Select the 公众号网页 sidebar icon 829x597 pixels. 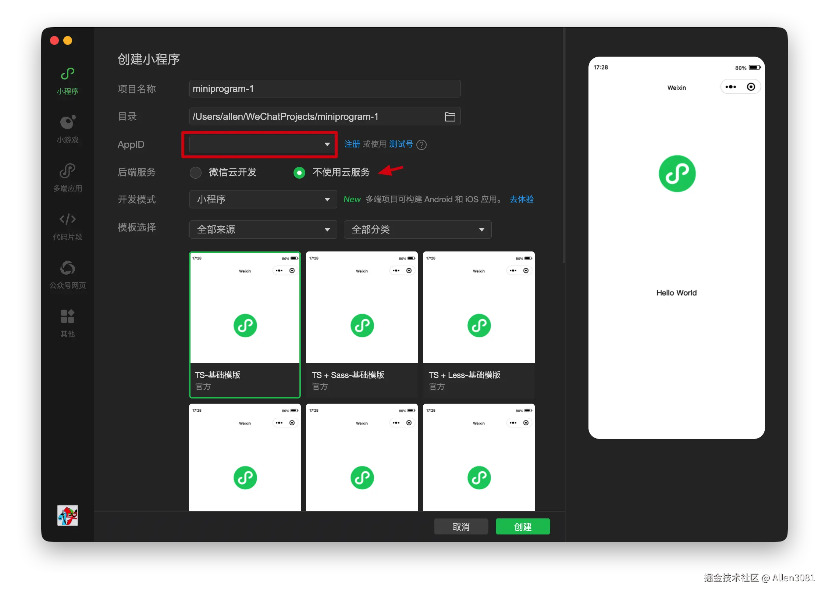coord(68,268)
